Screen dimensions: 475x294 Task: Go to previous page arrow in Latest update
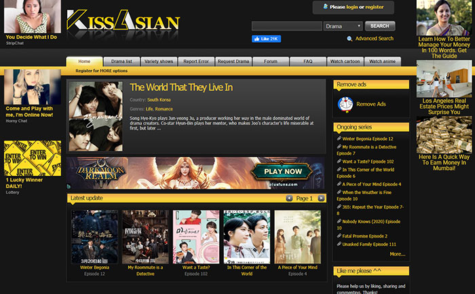click(290, 198)
